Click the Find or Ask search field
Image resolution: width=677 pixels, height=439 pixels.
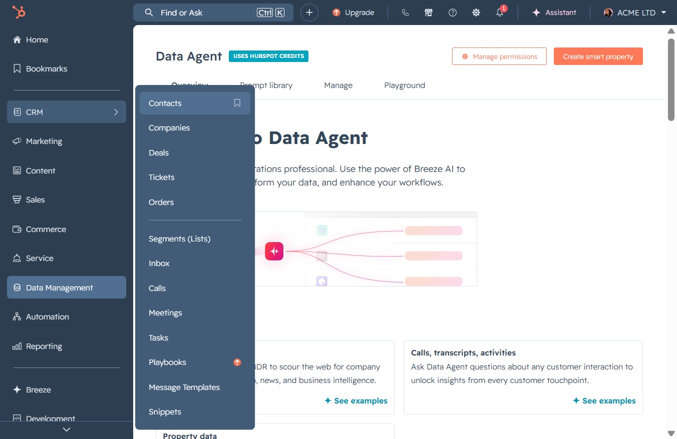coord(213,12)
